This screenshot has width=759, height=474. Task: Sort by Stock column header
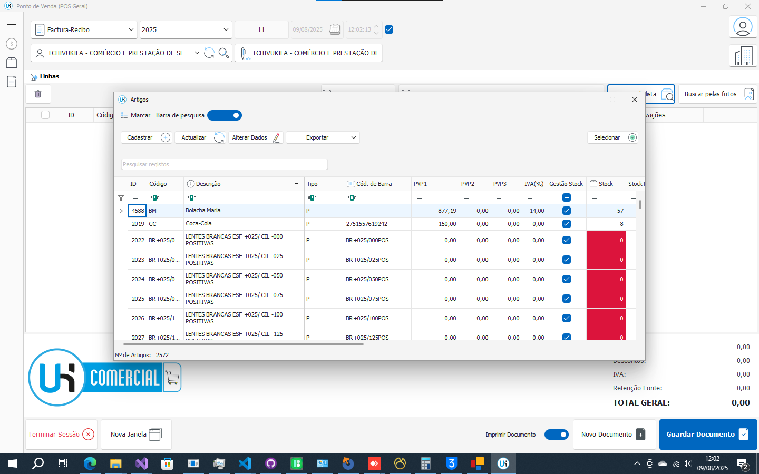pyautogui.click(x=606, y=184)
